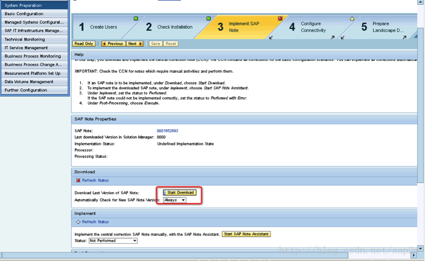Select Further Configuration sidebar item
Screen dimensions: 425x261
click(35, 90)
